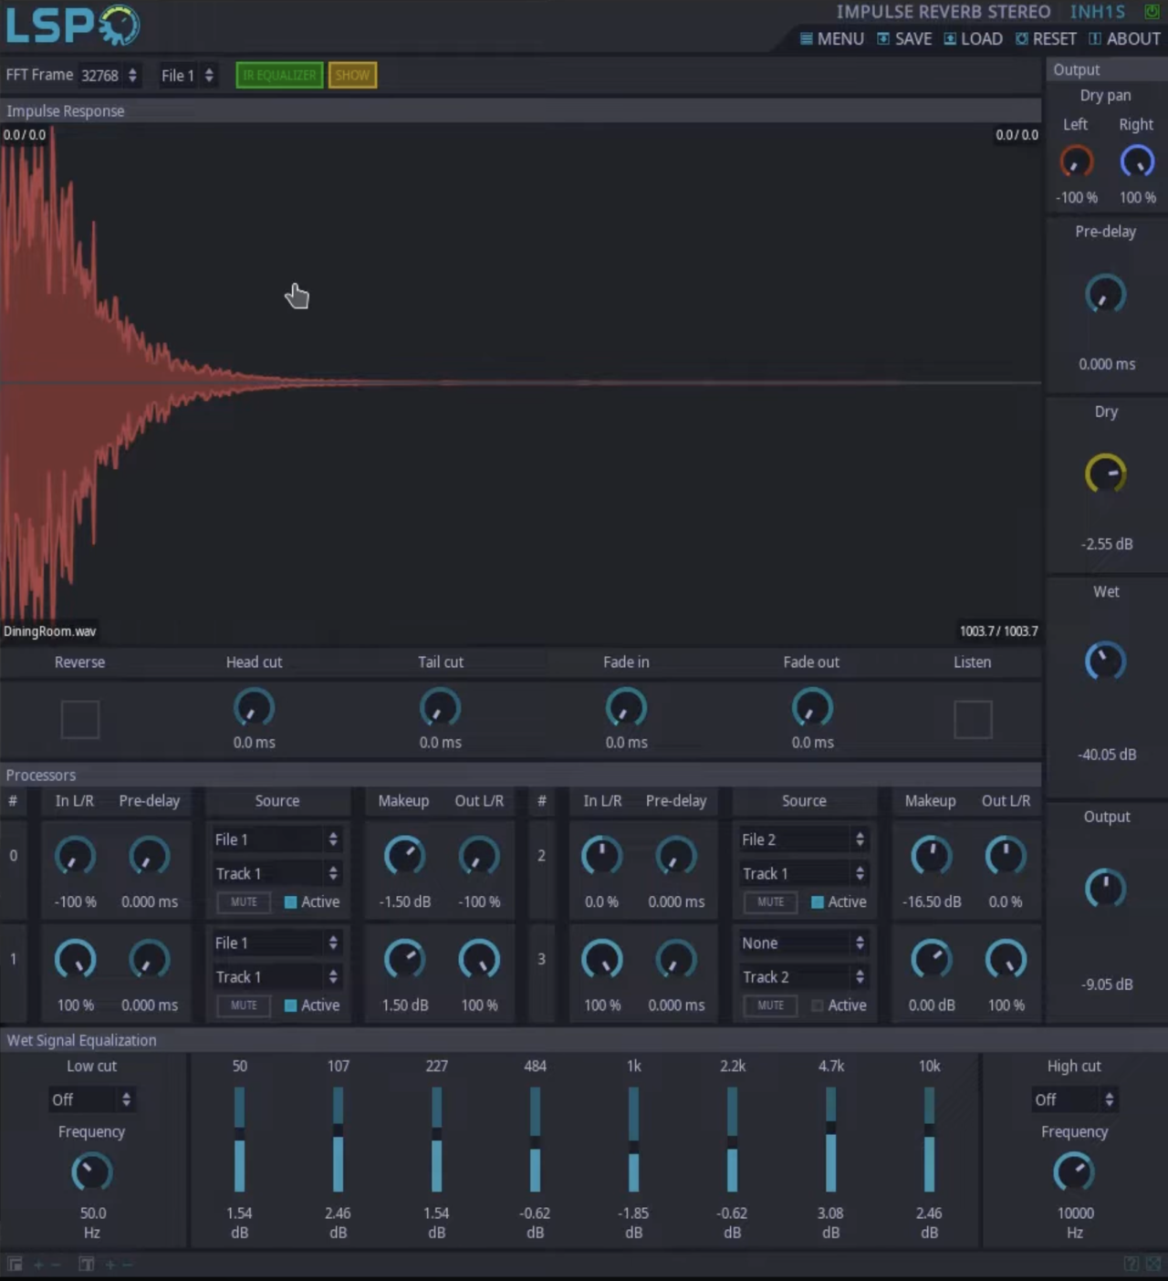Open the FFT Frame 32768 selector
The width and height of the screenshot is (1168, 1281).
109,75
